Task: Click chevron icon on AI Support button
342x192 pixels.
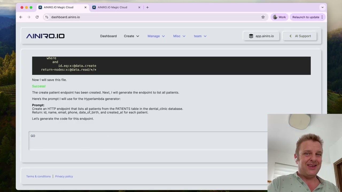Action: click(x=290, y=36)
